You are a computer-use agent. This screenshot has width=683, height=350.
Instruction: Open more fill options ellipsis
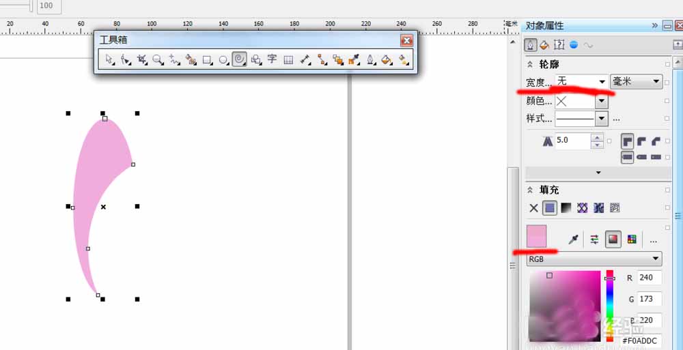[x=653, y=241]
